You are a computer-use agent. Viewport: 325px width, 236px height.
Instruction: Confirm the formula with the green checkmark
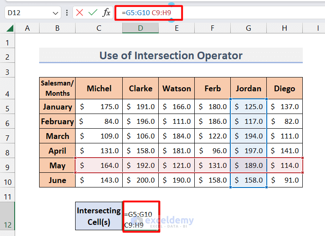coord(92,12)
